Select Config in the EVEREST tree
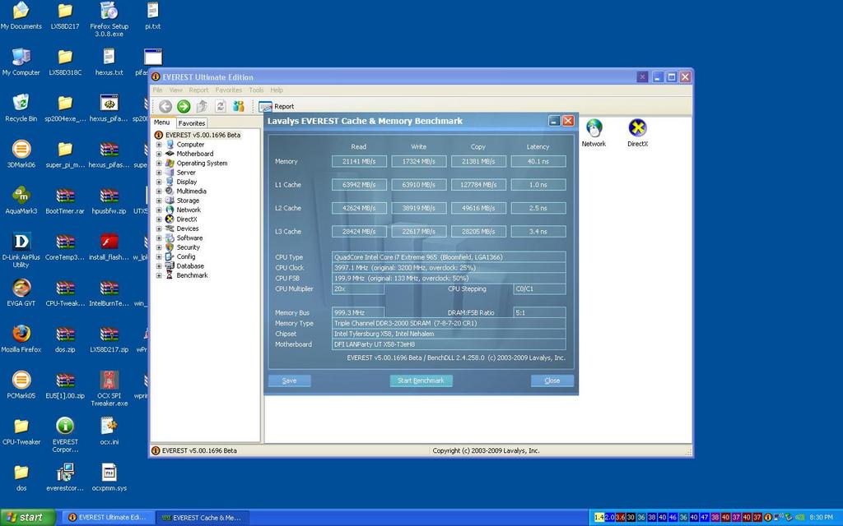843x526 pixels. click(x=185, y=256)
